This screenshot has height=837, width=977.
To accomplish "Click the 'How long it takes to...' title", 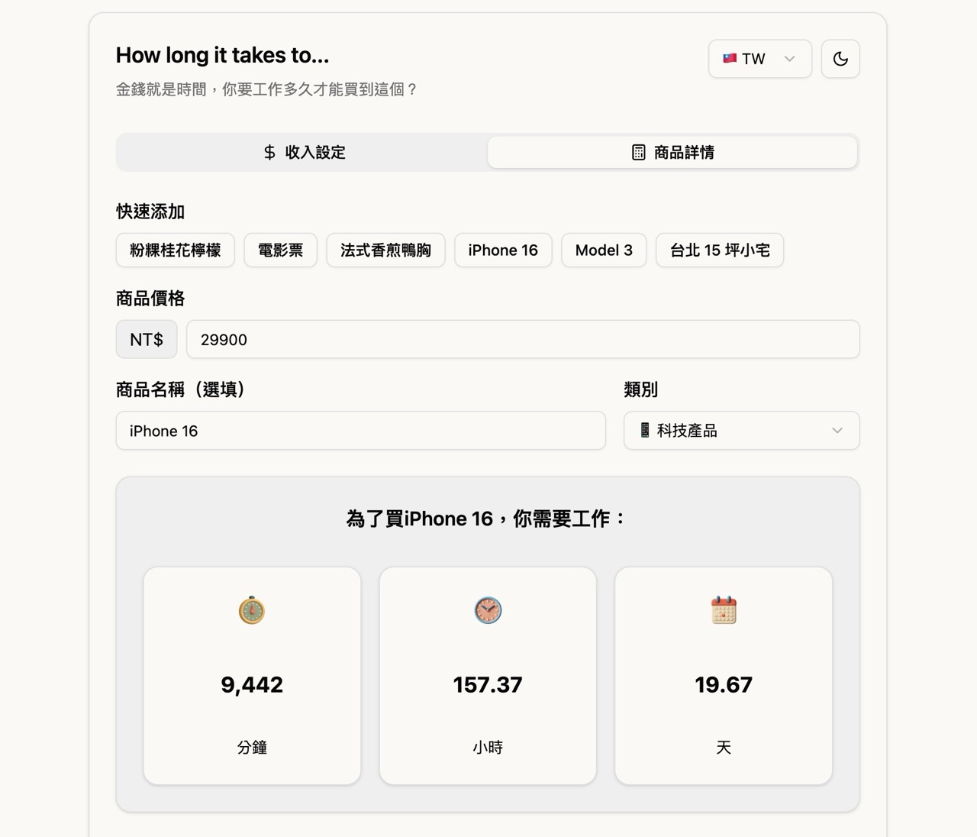I will tap(223, 55).
